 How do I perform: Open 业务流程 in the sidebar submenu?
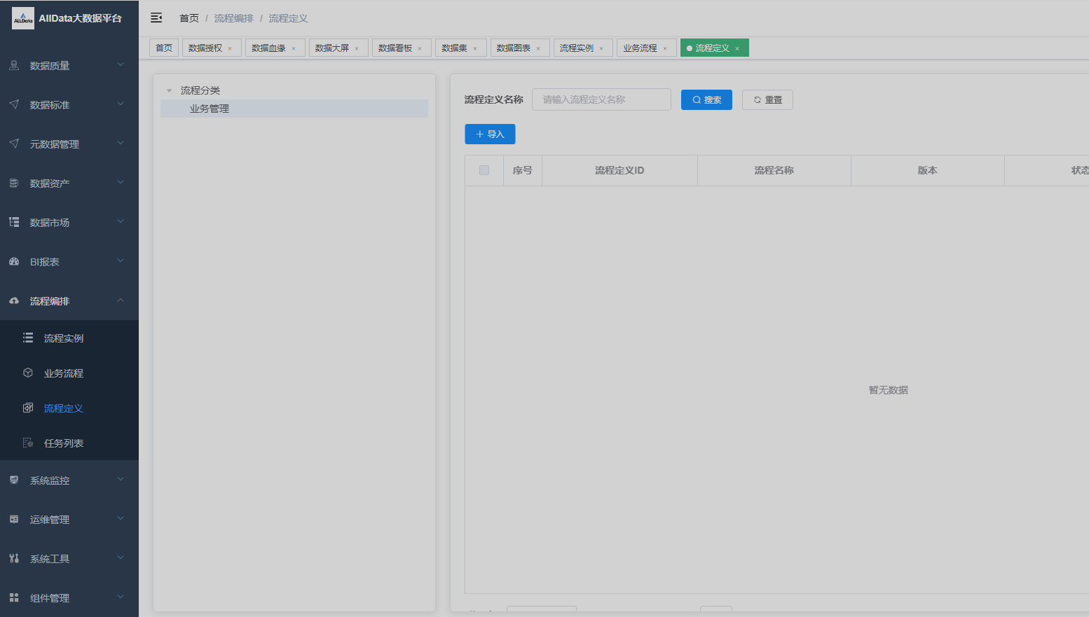click(x=63, y=373)
